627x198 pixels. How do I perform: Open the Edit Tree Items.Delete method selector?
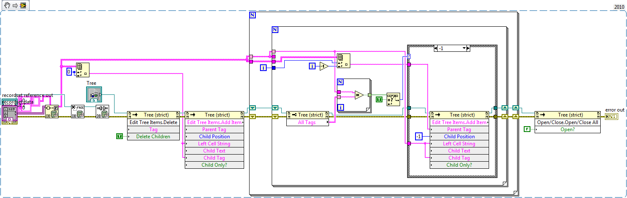pos(153,122)
